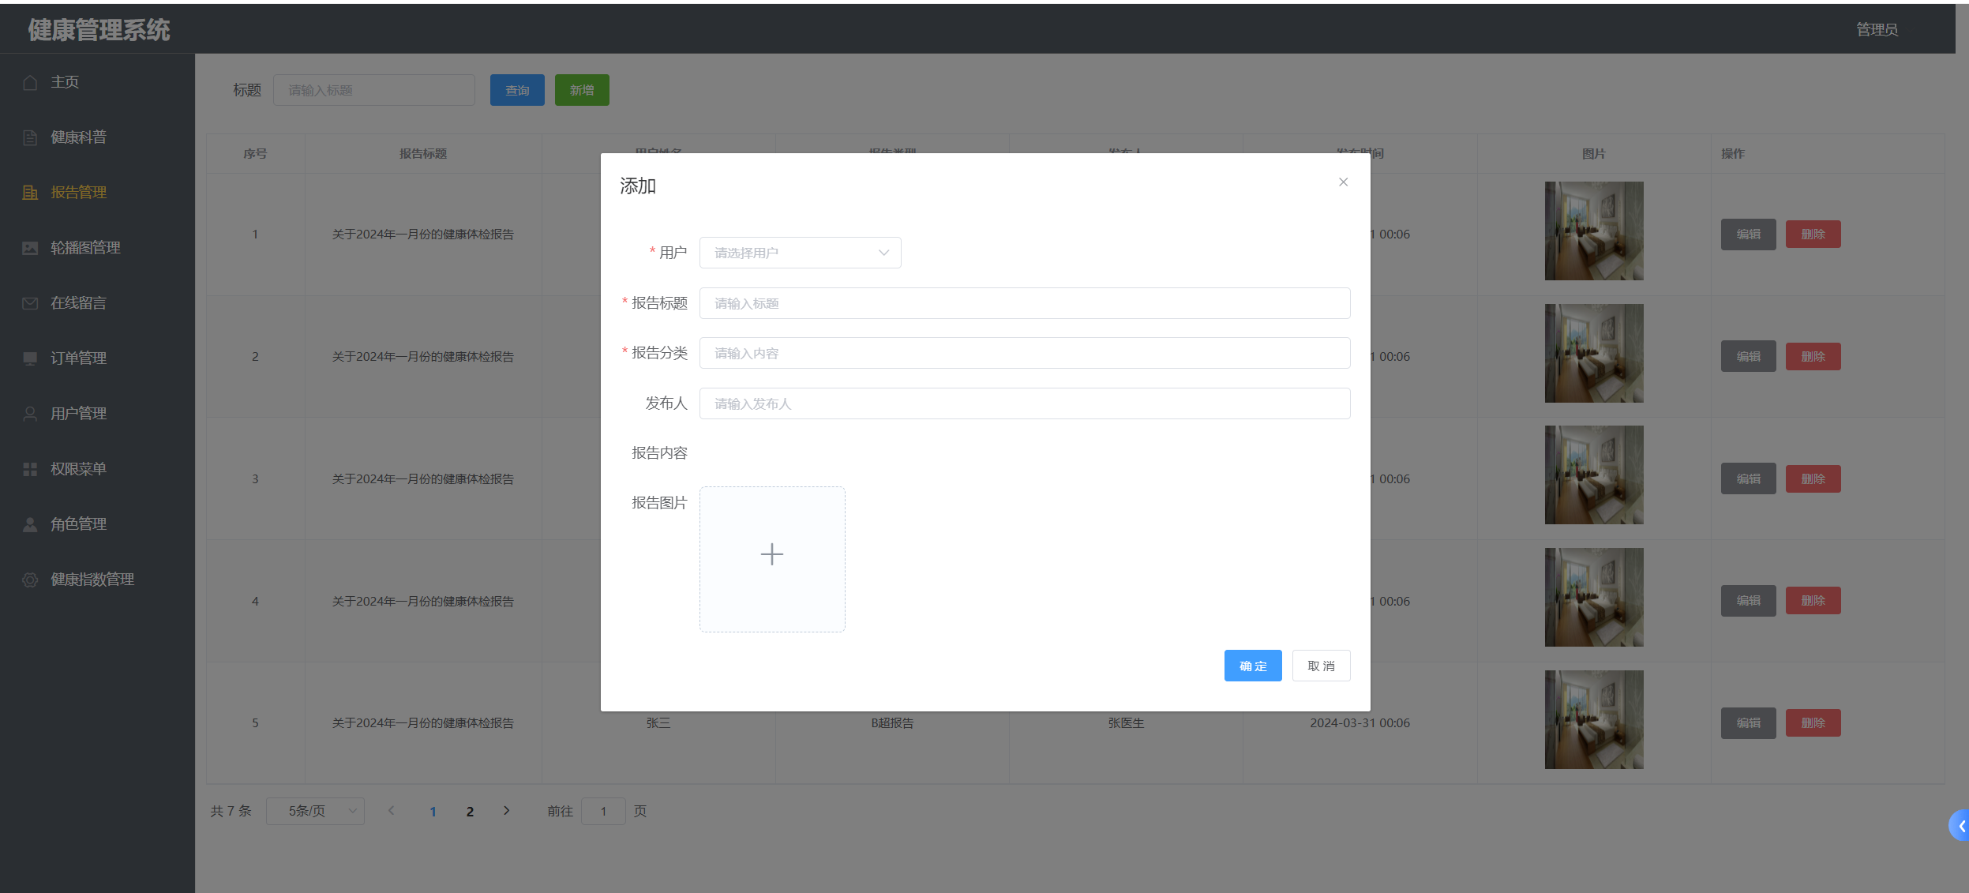Click the grid icon beside 权限菜单
This screenshot has height=893, width=1969.
click(30, 469)
